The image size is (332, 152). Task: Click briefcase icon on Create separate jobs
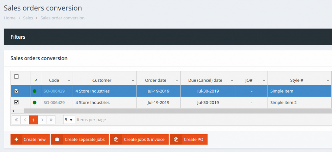point(57,139)
